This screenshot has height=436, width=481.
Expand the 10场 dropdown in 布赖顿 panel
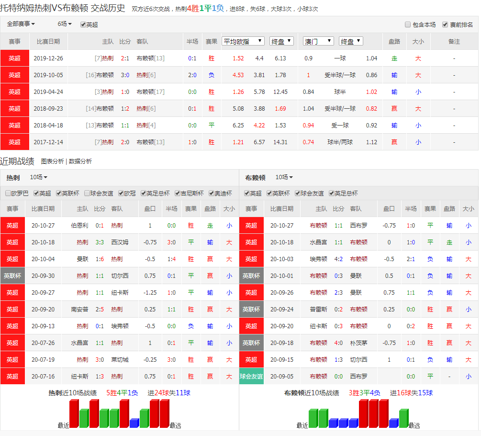[x=284, y=177]
